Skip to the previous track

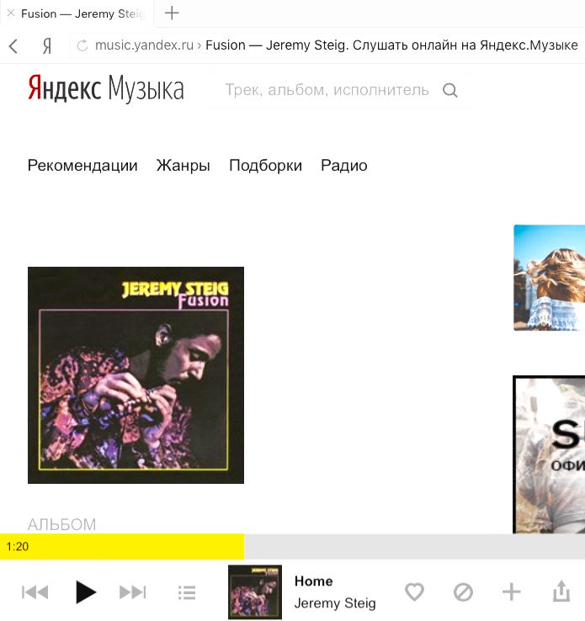35,592
